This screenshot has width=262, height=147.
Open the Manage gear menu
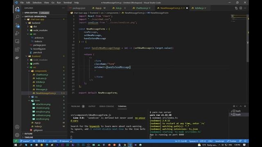(x=17, y=135)
